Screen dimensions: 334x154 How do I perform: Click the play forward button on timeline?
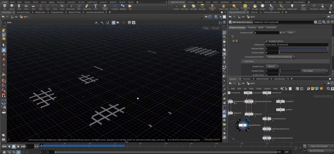click(18, 146)
